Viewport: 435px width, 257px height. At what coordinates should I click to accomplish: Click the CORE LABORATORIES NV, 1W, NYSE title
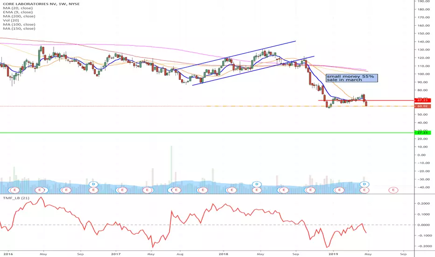(x=42, y=4)
